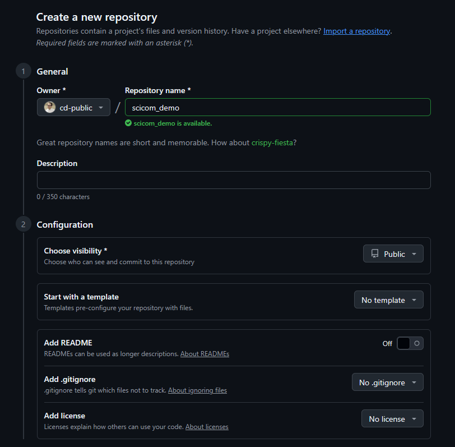Screen dimensions: 455x447
Task: Focus the Description text field
Action: click(234, 180)
